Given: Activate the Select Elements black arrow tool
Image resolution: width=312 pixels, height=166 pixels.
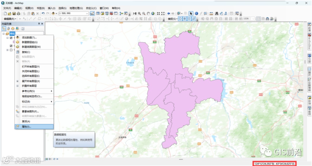Looking at the screenshot, I should click(x=191, y=14).
